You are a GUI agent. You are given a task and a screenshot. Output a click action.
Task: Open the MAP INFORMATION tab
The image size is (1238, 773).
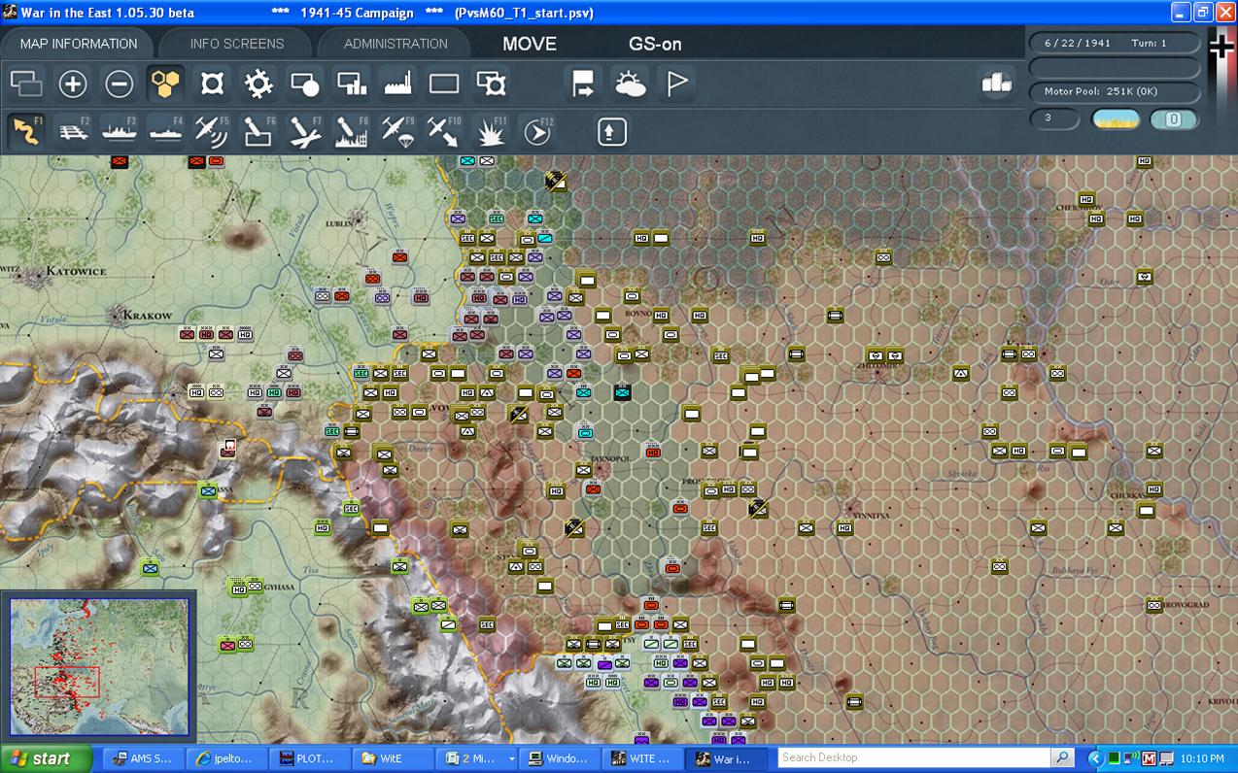click(x=79, y=44)
